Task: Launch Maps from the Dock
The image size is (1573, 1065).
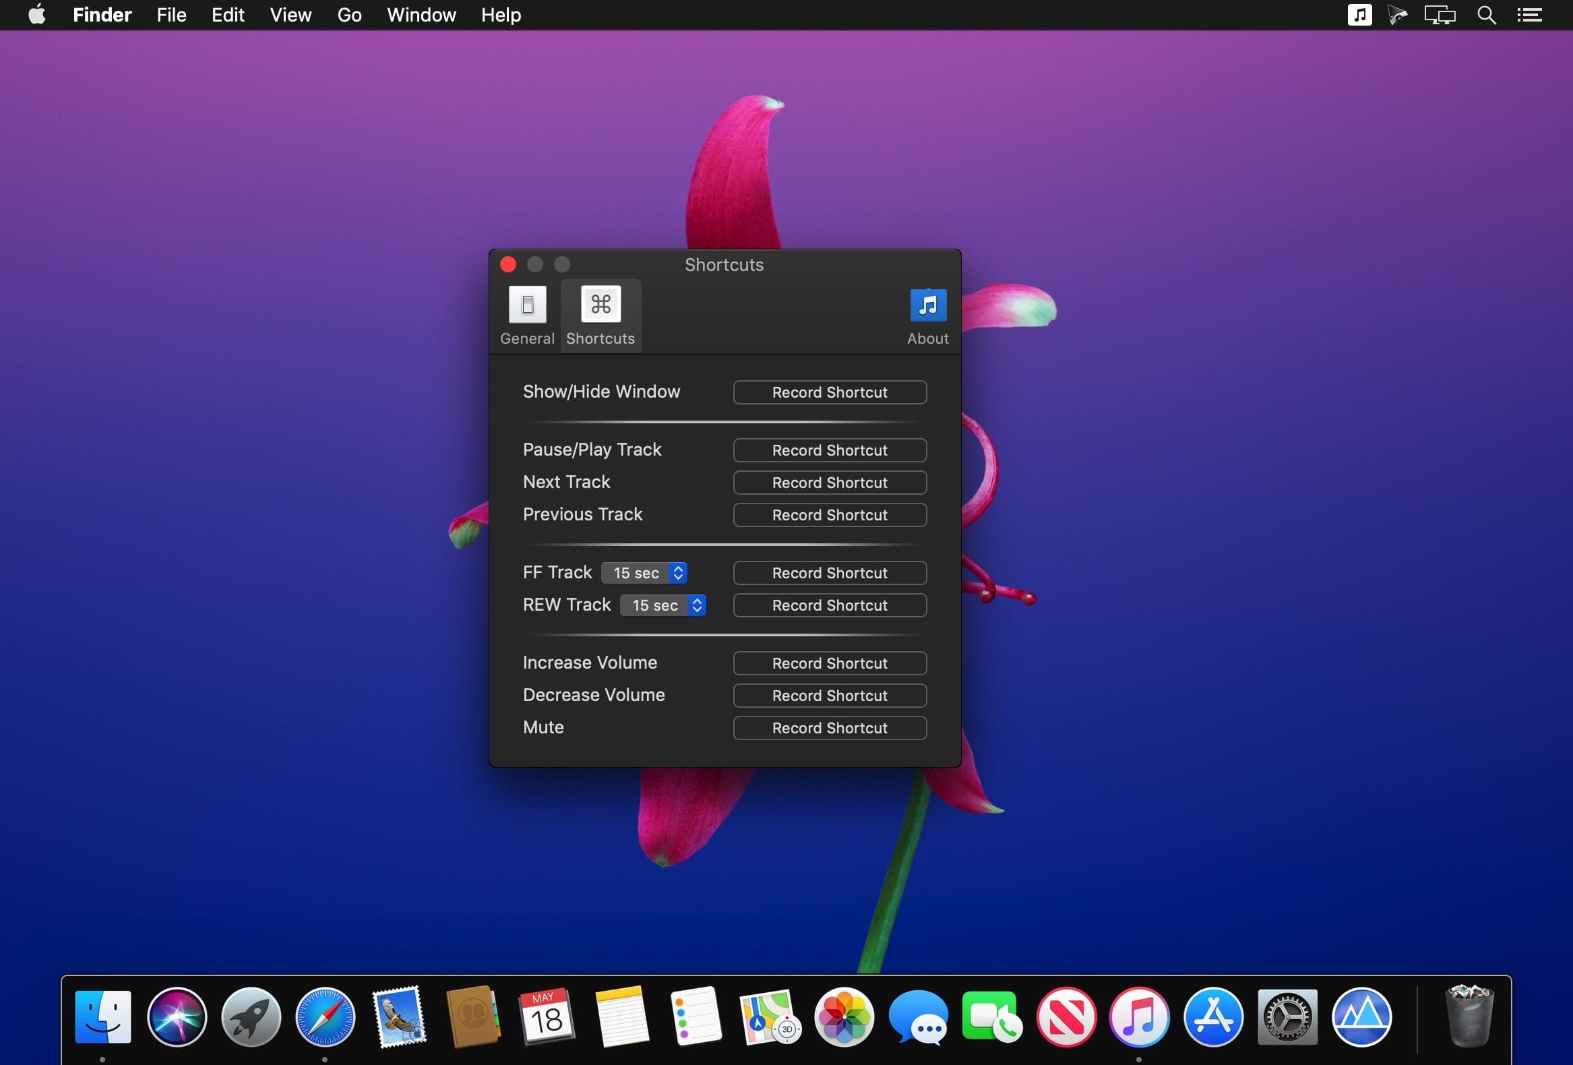Action: [x=770, y=1017]
